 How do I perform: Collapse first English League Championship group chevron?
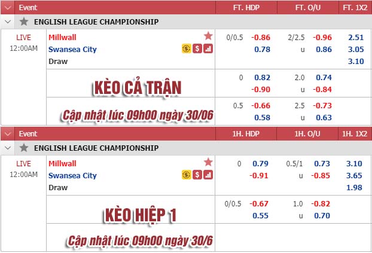point(8,22)
